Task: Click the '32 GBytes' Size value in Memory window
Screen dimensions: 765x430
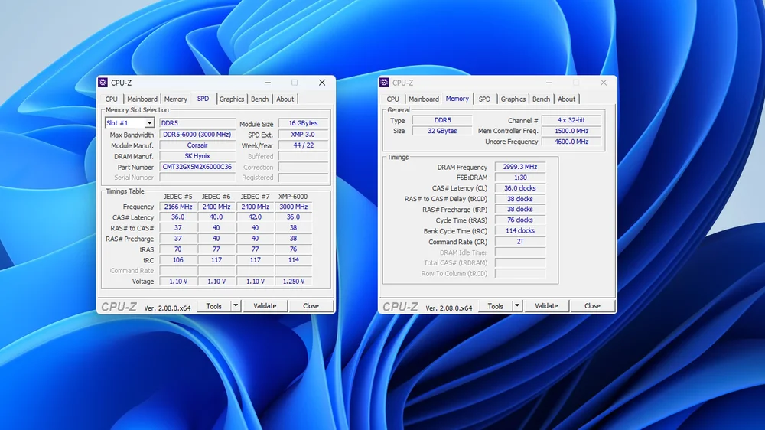Action: pyautogui.click(x=442, y=131)
